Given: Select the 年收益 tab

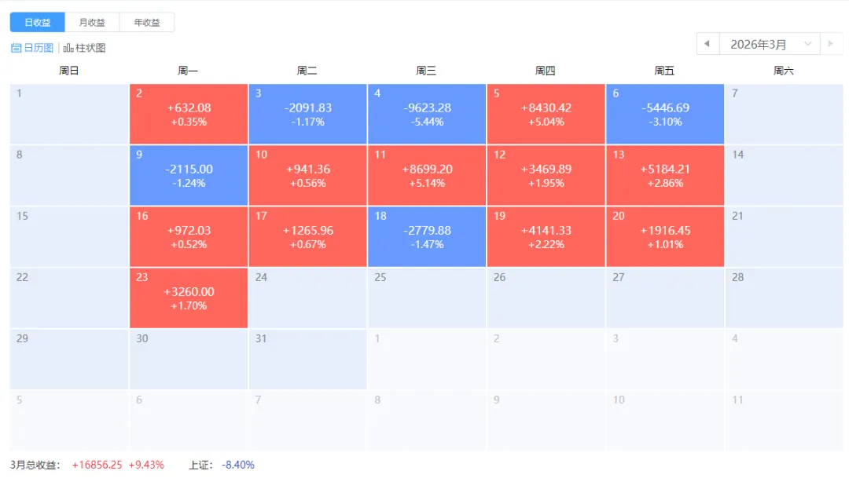Looking at the screenshot, I should [147, 23].
